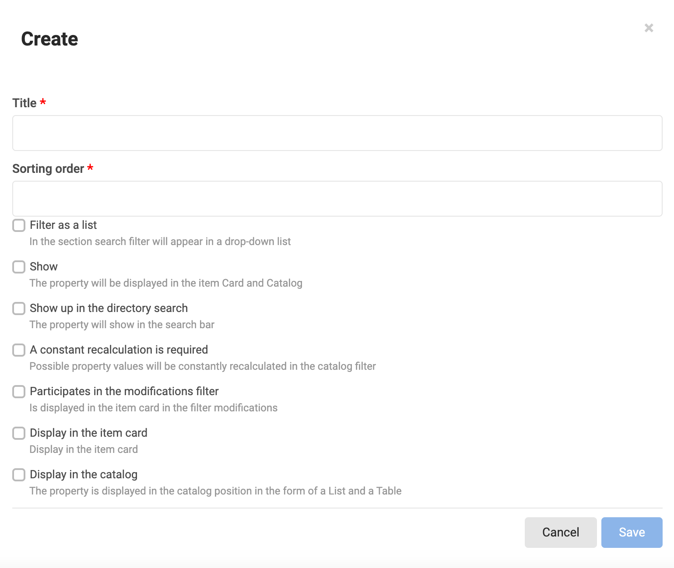Click the Filter as a list label
674x568 pixels.
(63, 225)
